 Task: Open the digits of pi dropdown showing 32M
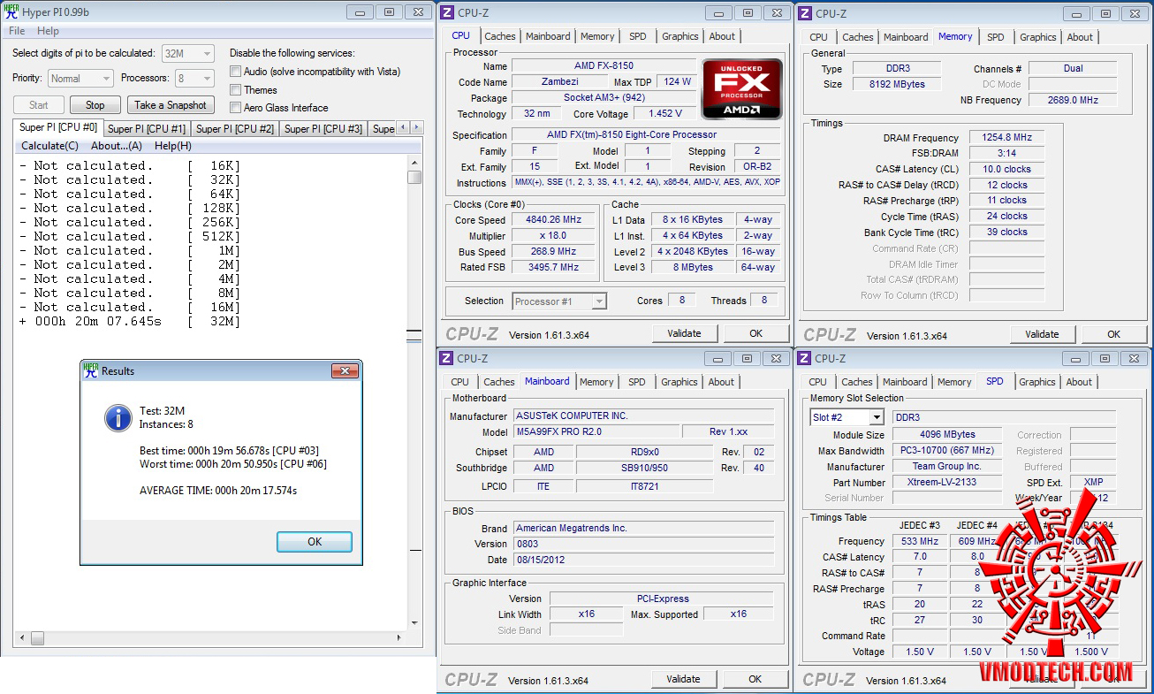point(188,54)
